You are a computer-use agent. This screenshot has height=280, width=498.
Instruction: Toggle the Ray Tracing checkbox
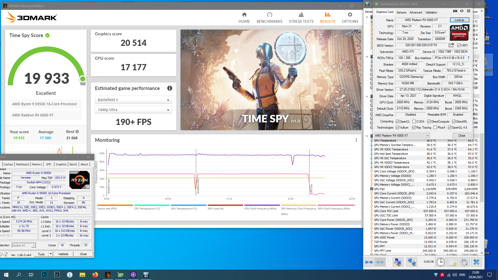pos(414,128)
